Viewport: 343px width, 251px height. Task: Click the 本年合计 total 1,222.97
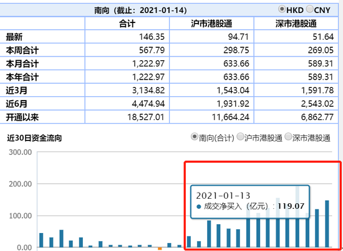(148, 77)
